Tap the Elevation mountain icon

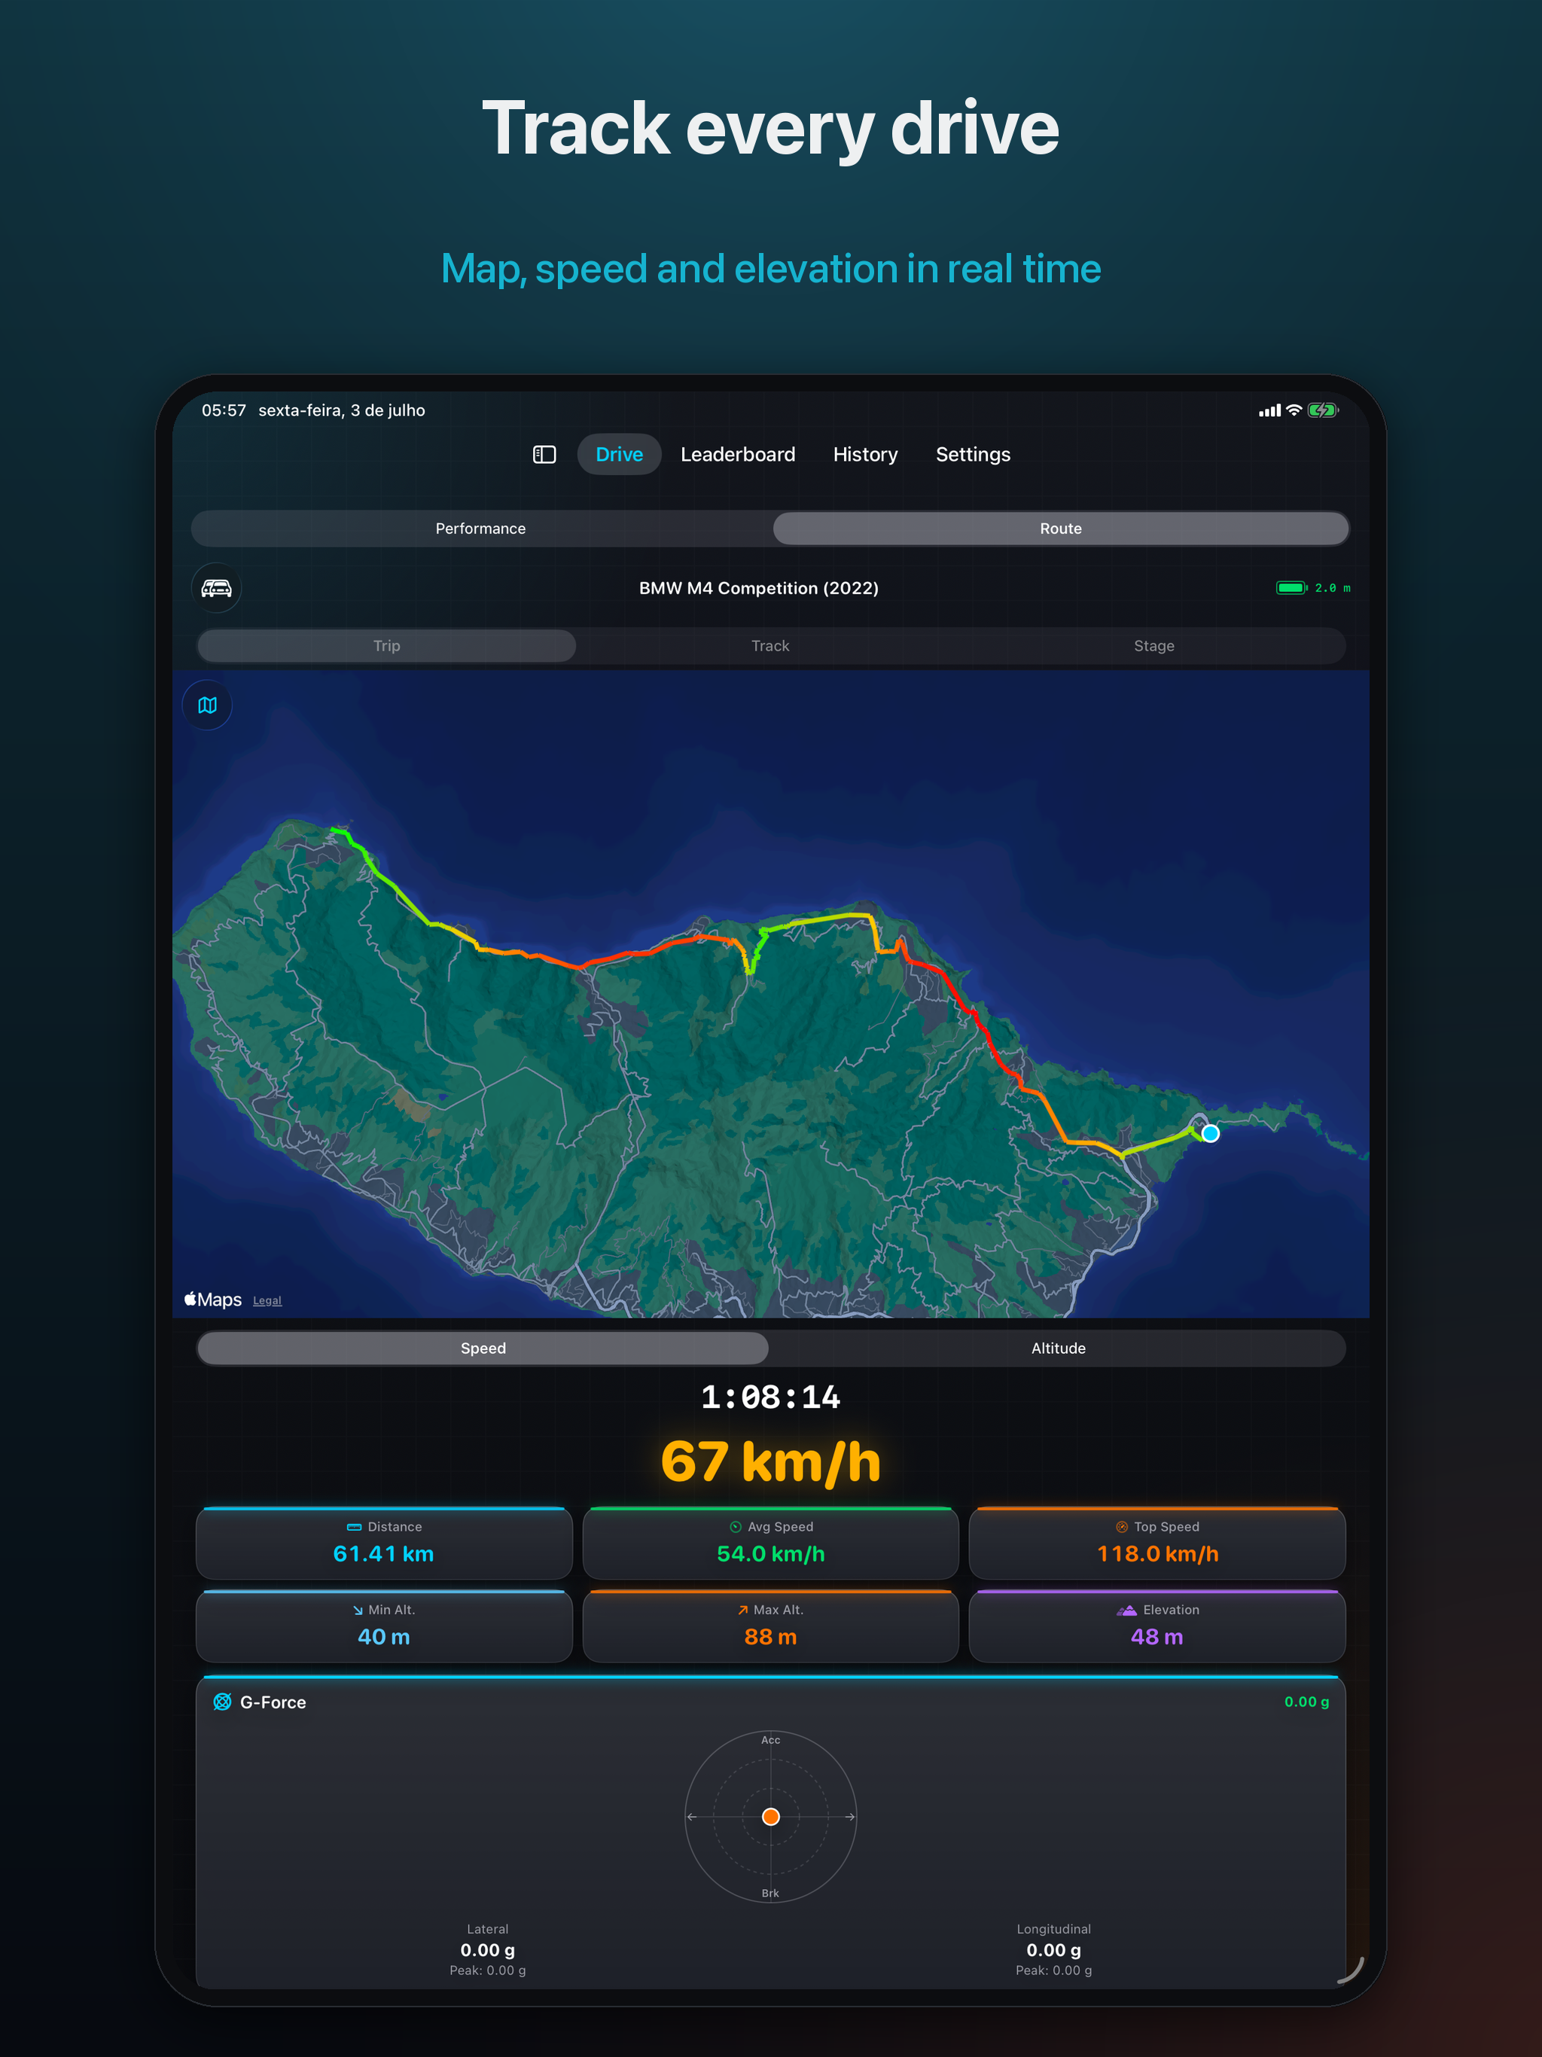point(1126,1610)
